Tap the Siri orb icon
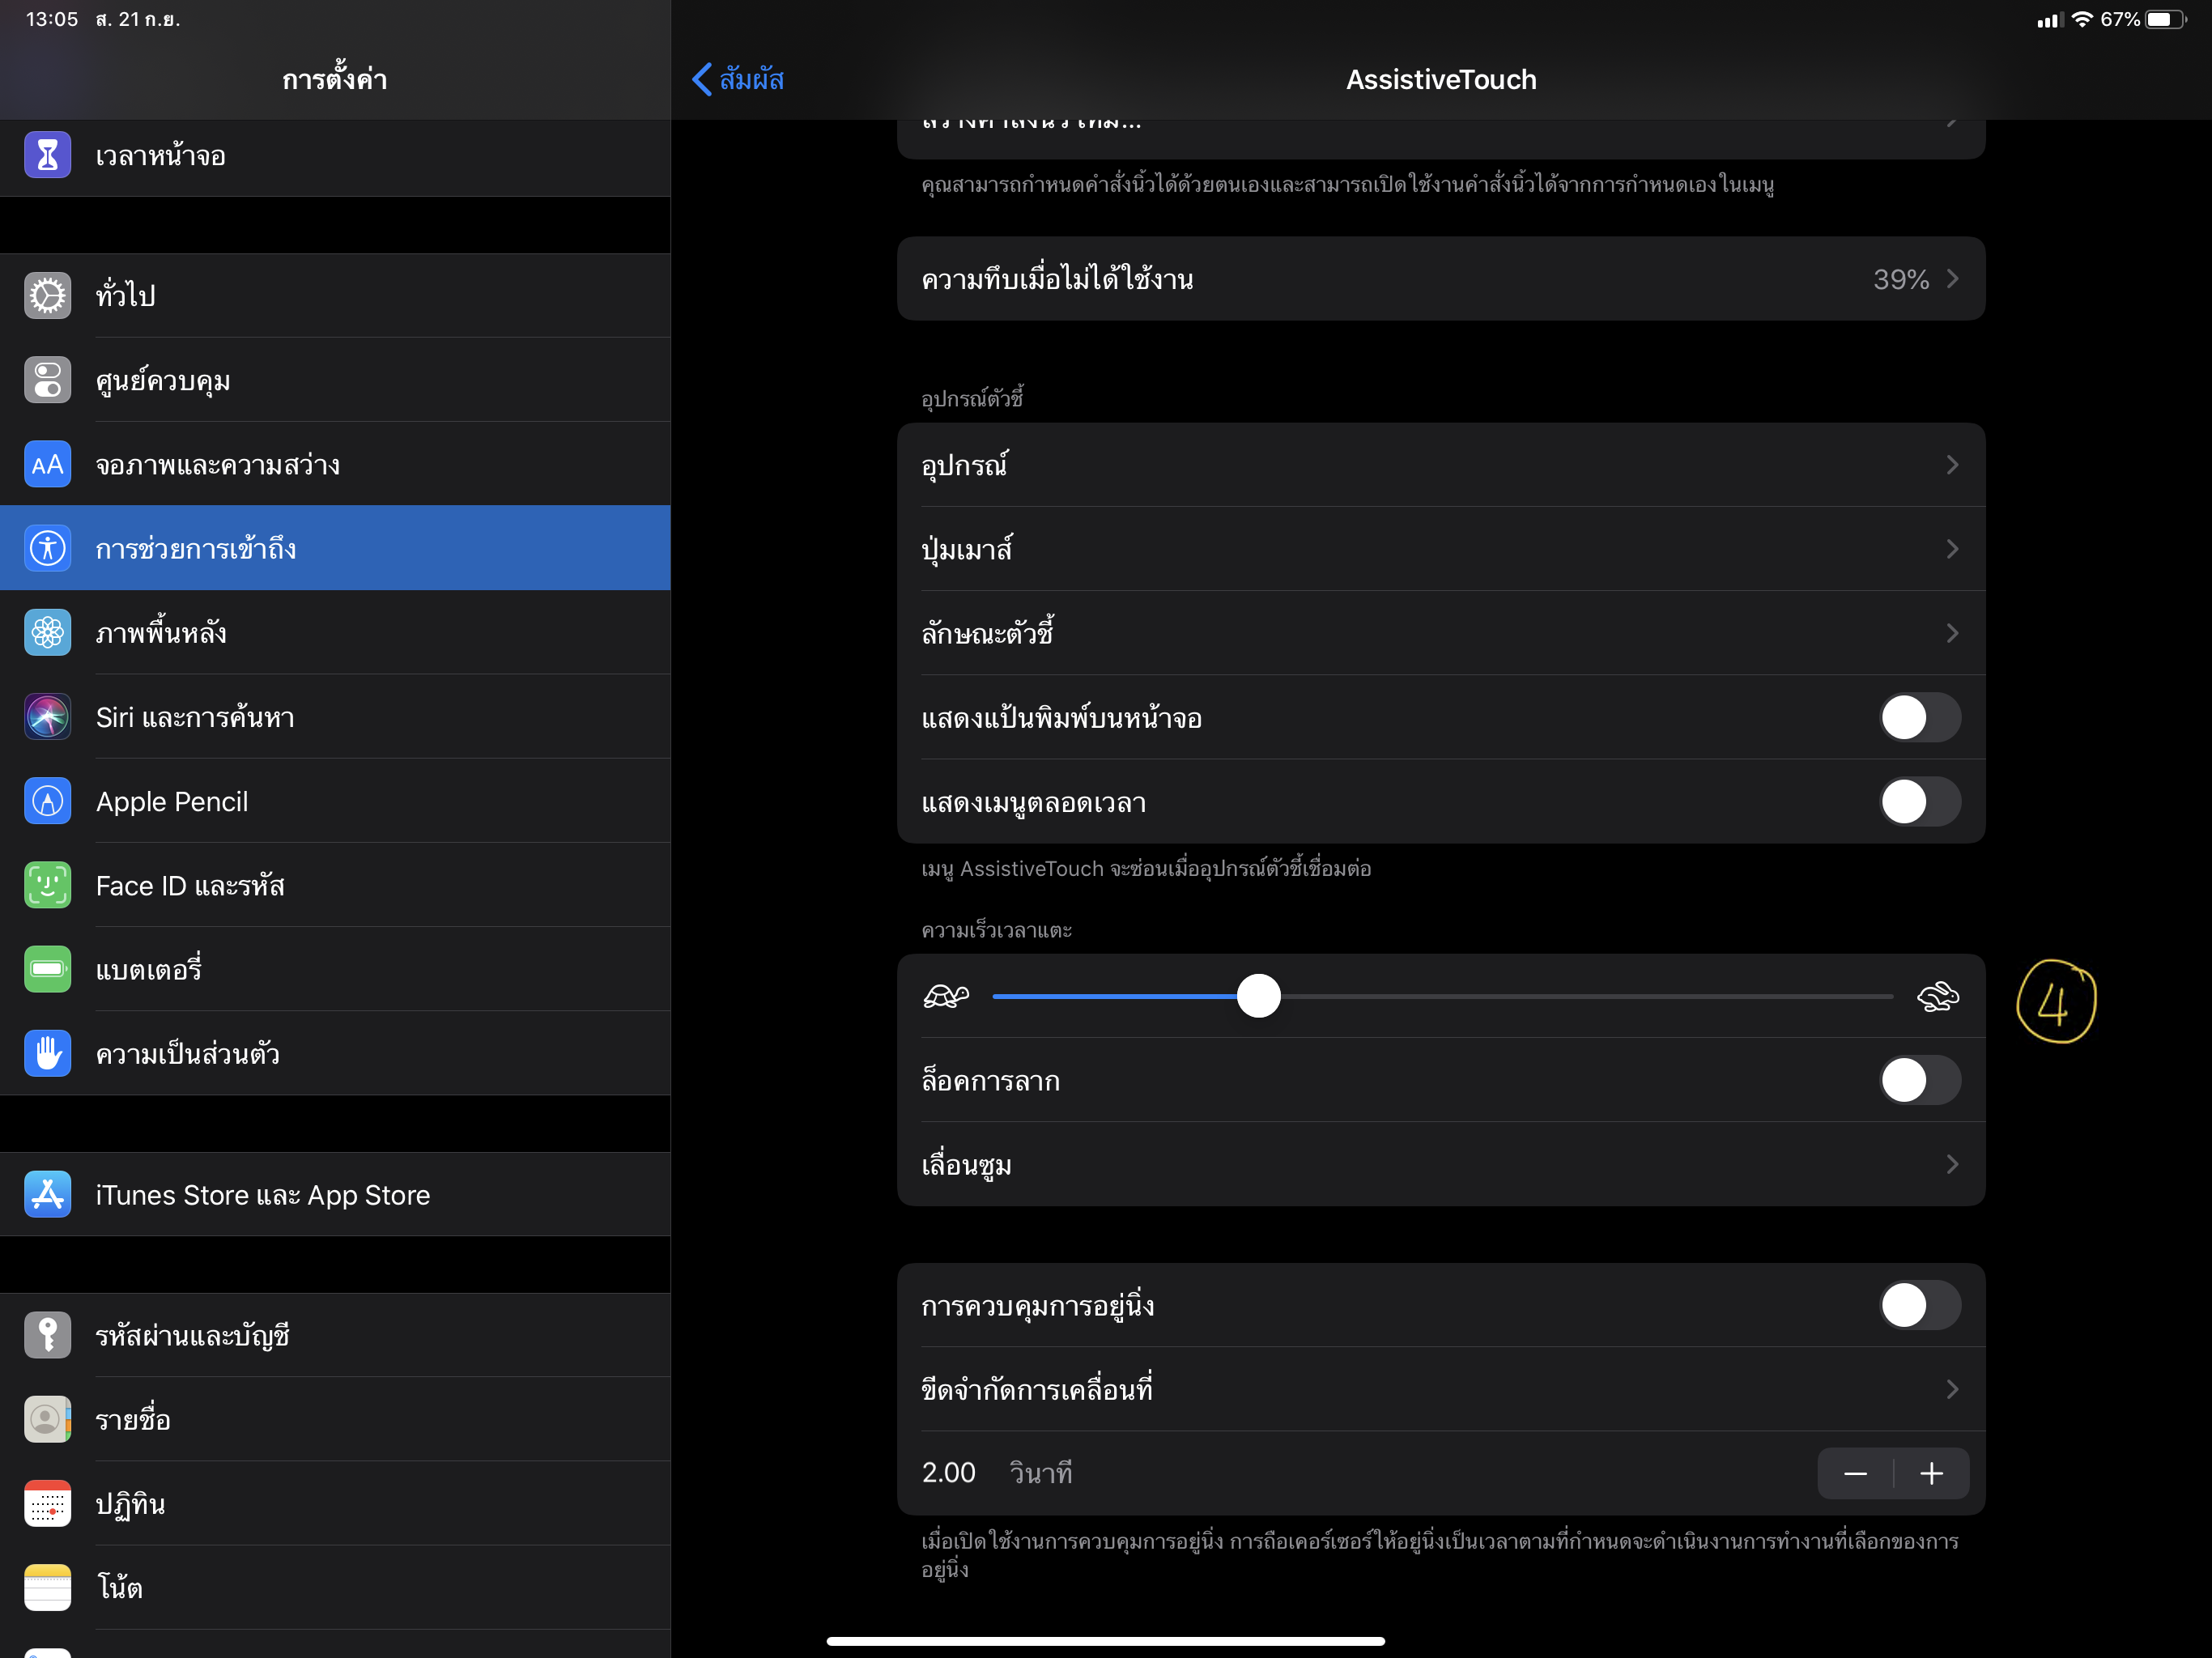 click(47, 717)
